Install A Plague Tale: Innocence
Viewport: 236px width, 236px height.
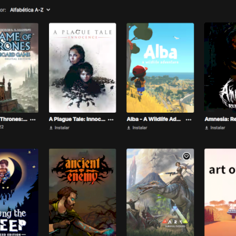tap(60, 128)
